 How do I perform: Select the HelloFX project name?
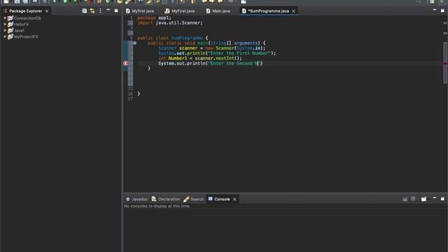pyautogui.click(x=22, y=24)
